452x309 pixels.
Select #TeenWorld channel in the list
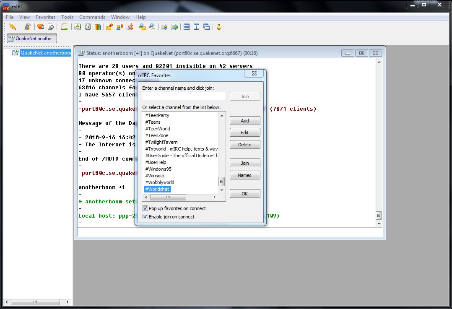click(158, 129)
